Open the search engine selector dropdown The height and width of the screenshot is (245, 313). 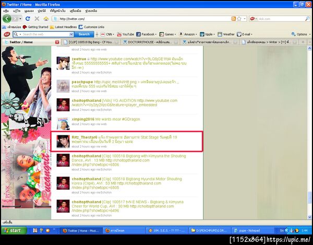coord(254,19)
